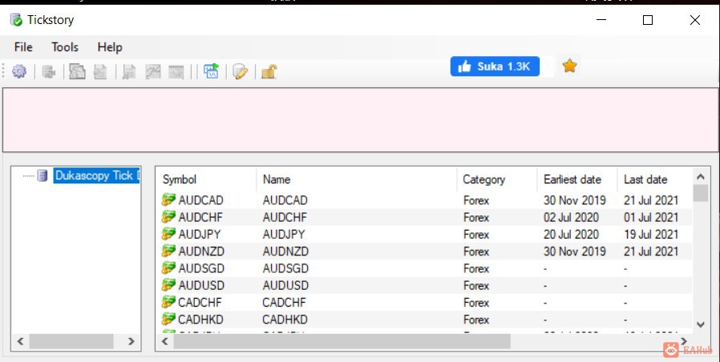Select AUDJPY in the Symbol column

point(200,235)
